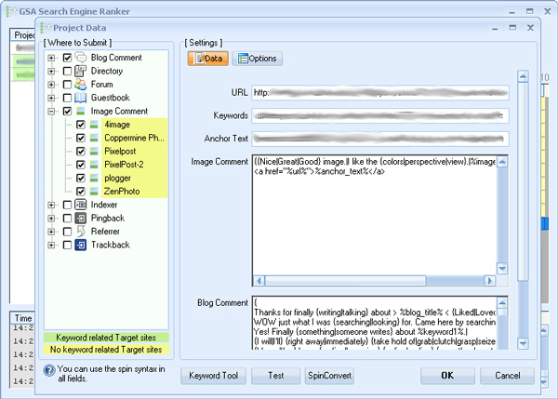
Task: Click the Indexer category icon
Action: click(x=81, y=205)
